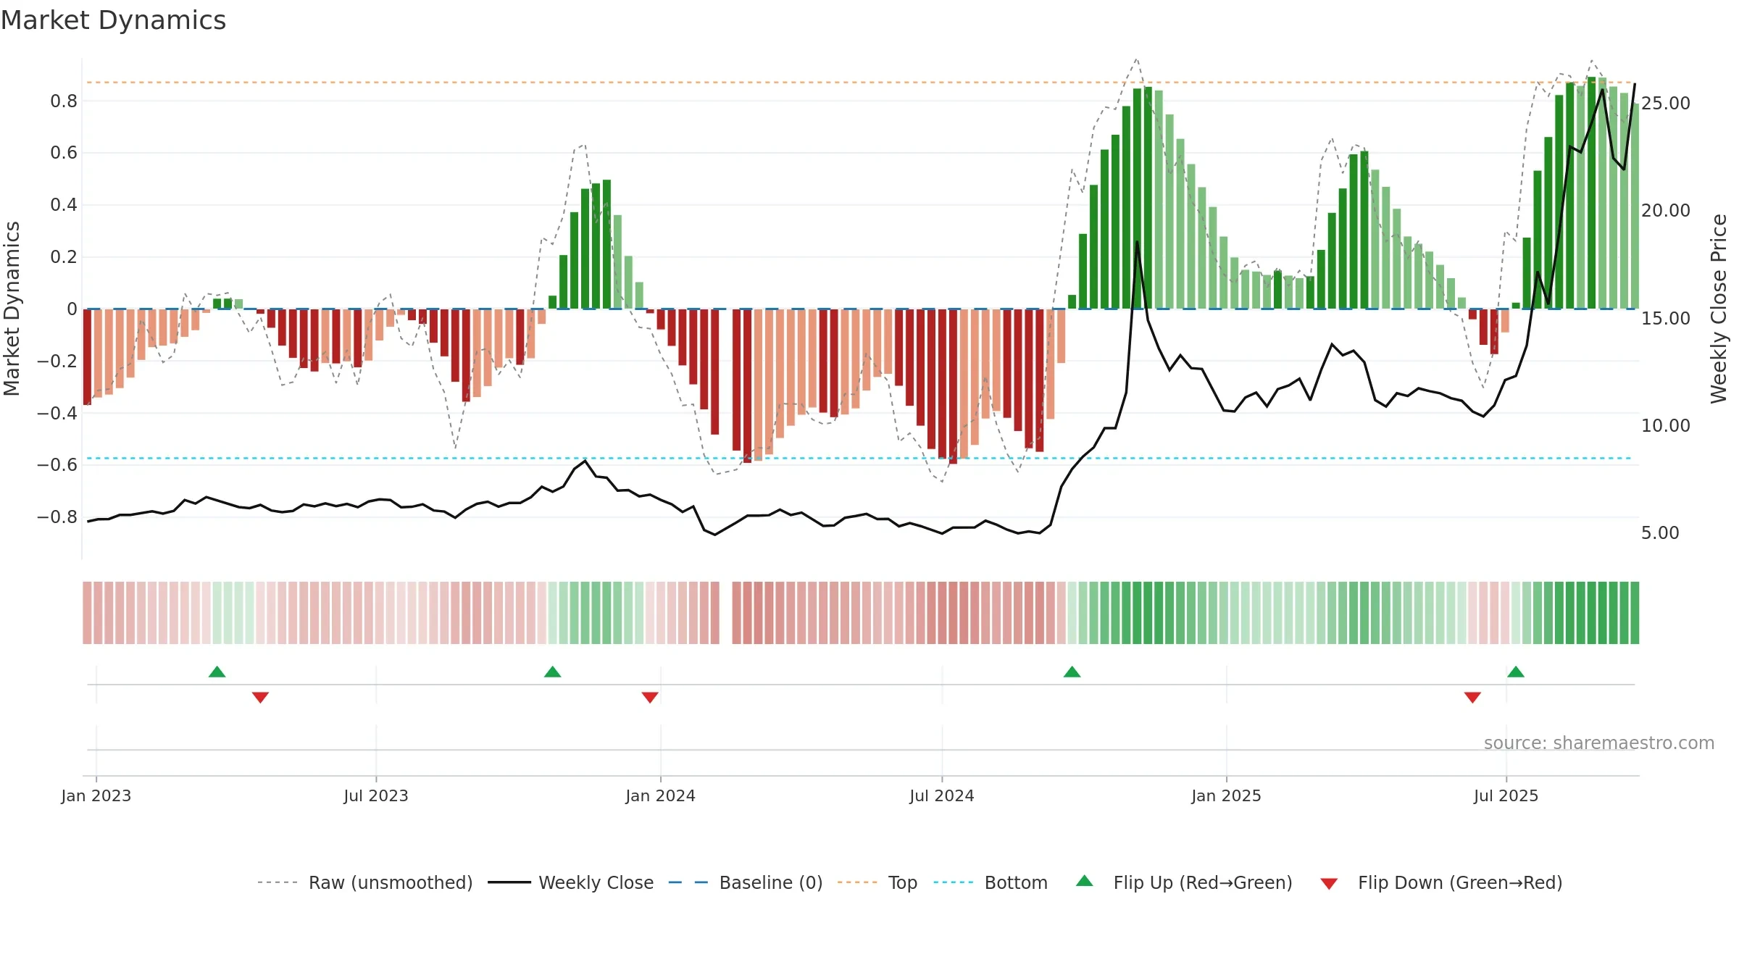The height and width of the screenshot is (978, 1739).
Task: Toggle the Raw (unsmoothed) legend entry
Action: pyautogui.click(x=364, y=882)
